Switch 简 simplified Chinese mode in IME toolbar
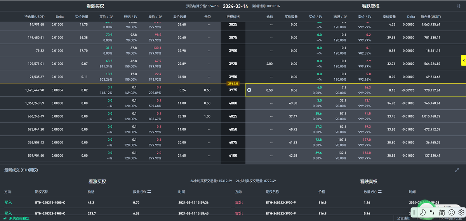This screenshot has width=466, height=221. tap(442, 212)
